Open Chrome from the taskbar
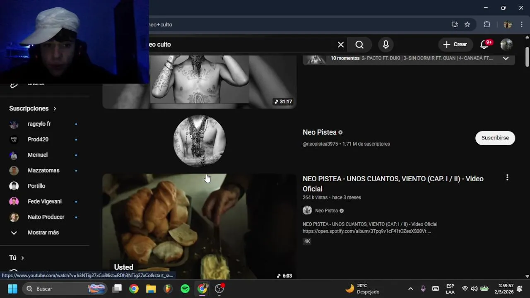The height and width of the screenshot is (298, 530). 134,288
